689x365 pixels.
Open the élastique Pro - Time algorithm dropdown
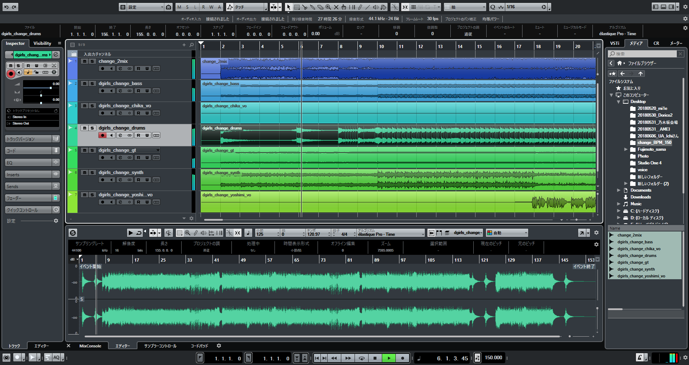point(391,233)
